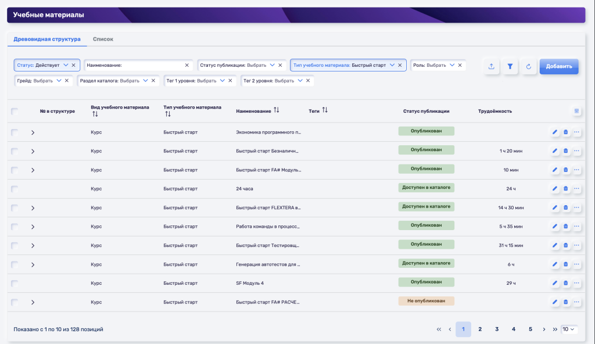Click the filter funnel icon button
This screenshot has width=595, height=344.
tap(510, 67)
